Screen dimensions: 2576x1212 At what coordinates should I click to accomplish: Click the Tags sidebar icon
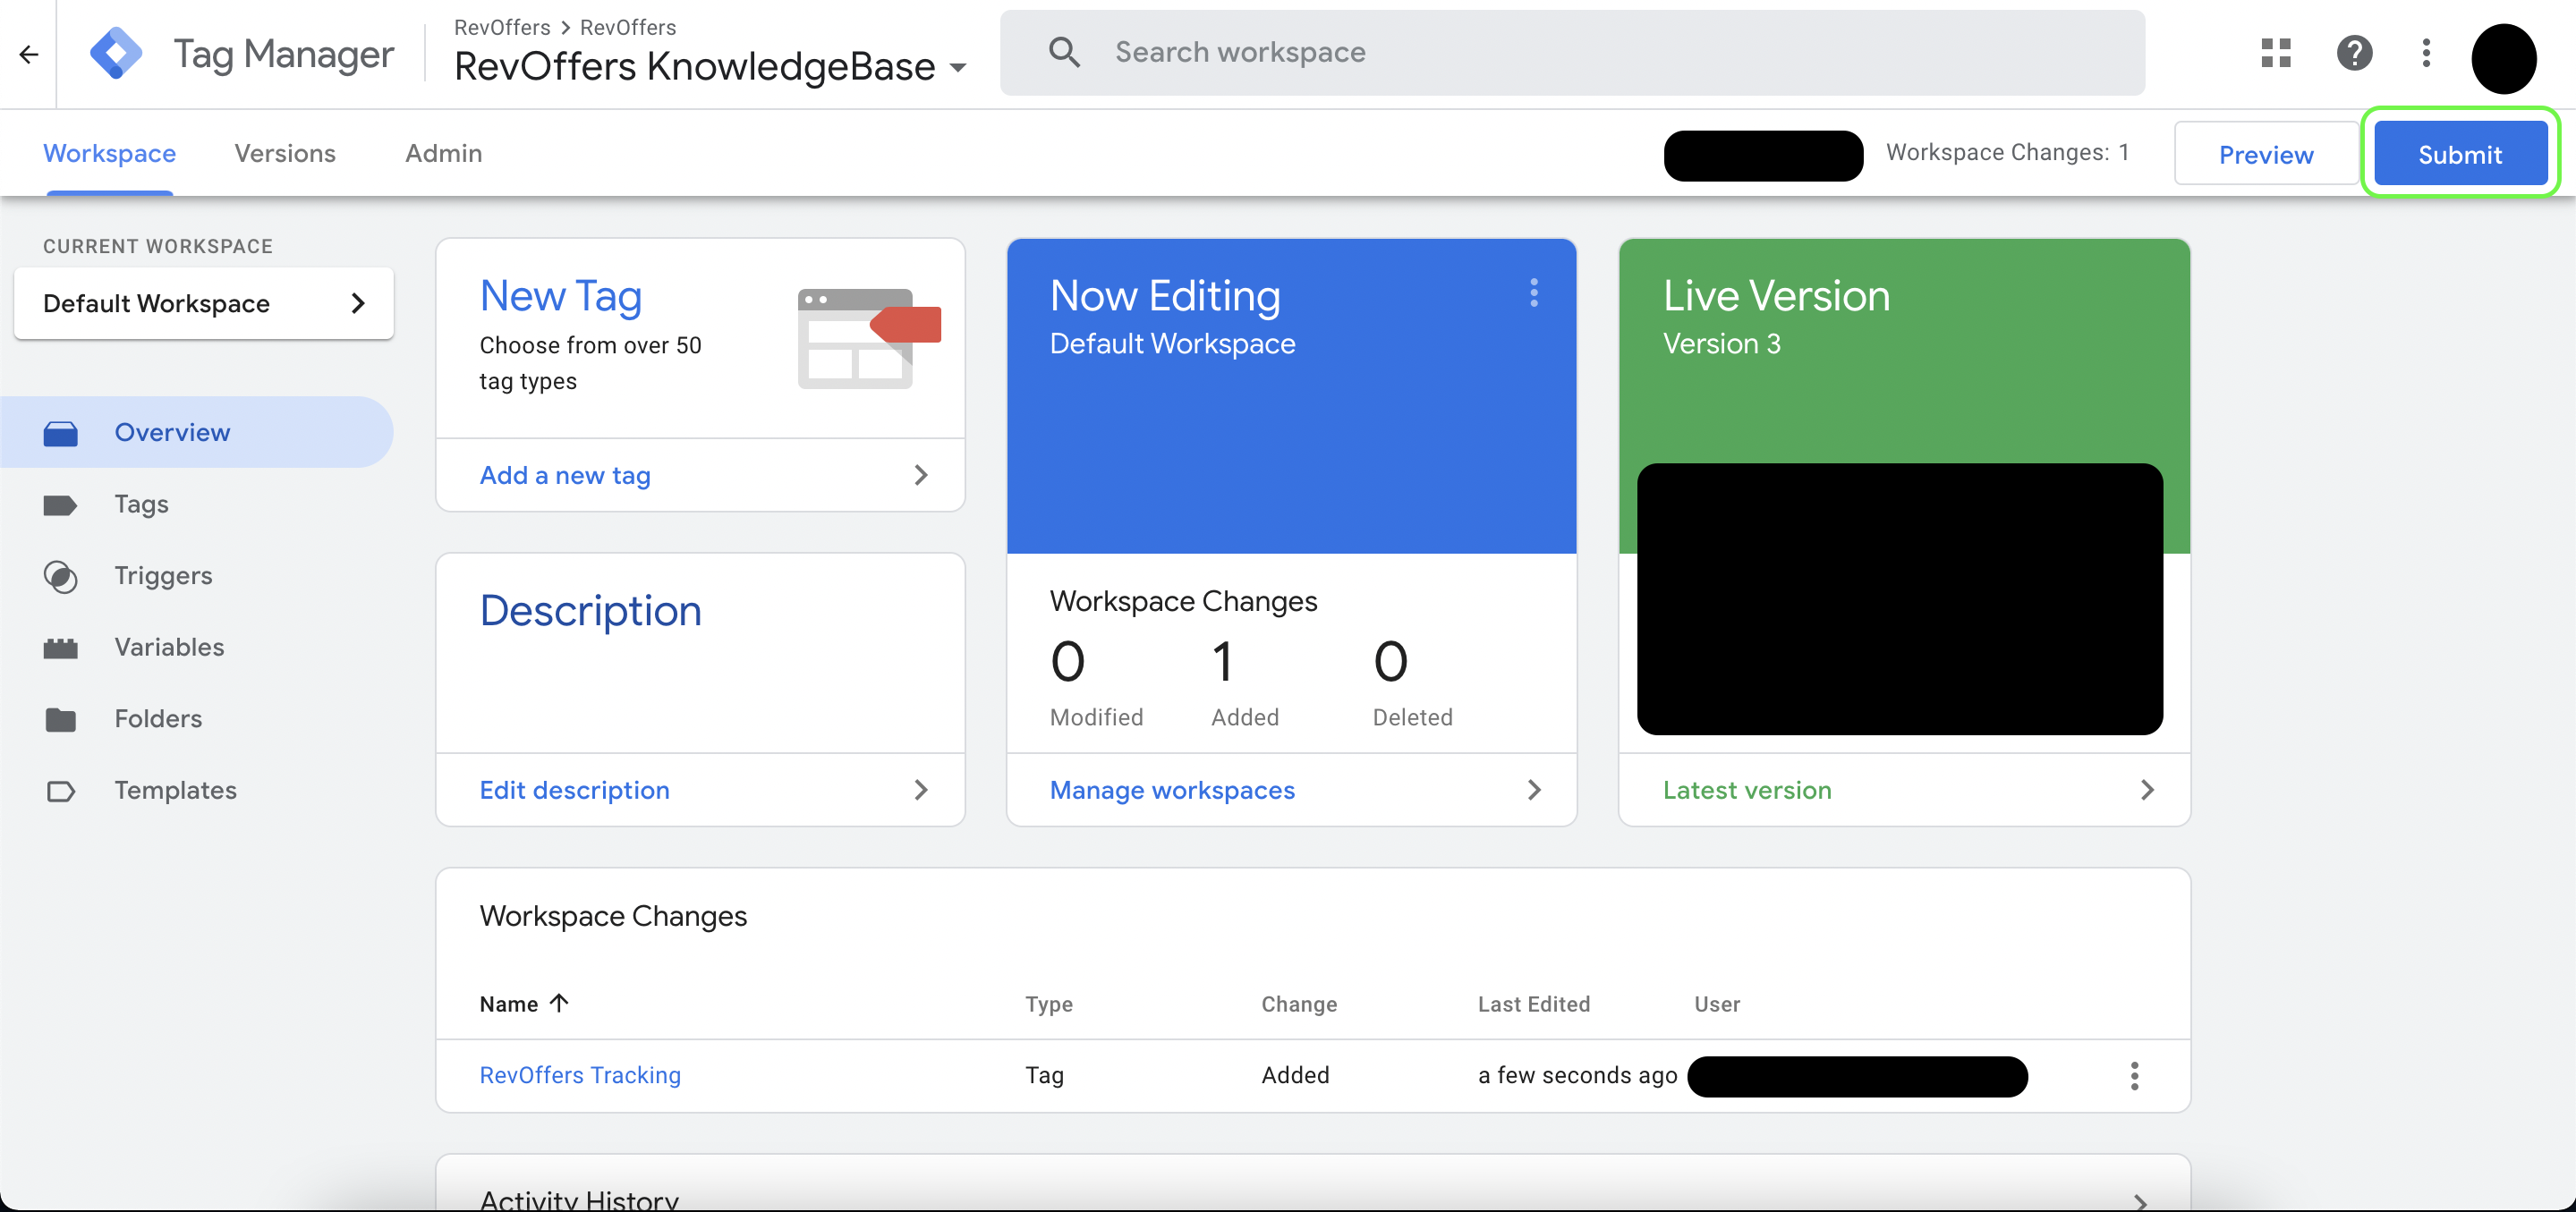point(60,505)
